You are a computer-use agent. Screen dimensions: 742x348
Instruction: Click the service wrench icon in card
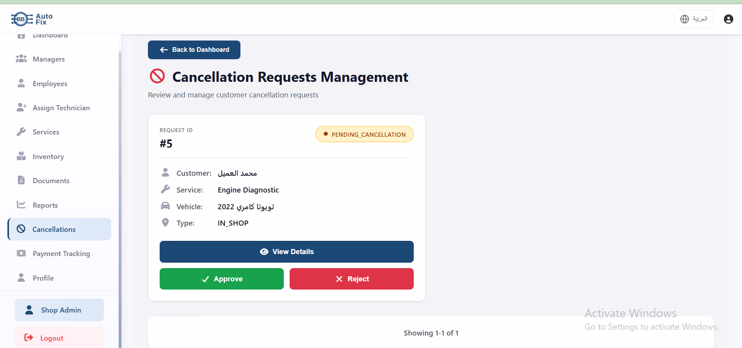(165, 189)
